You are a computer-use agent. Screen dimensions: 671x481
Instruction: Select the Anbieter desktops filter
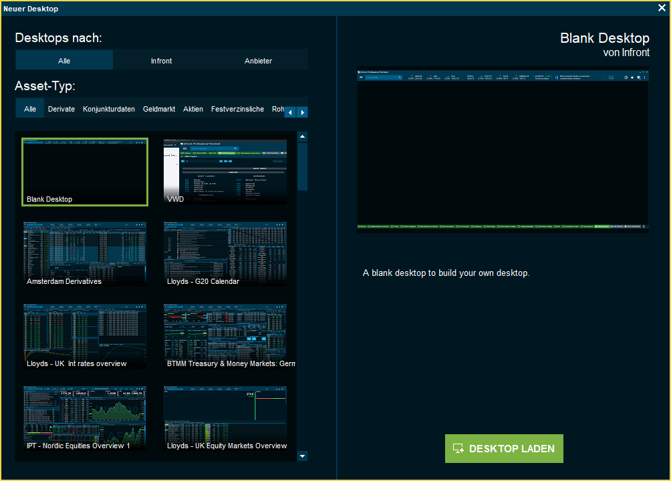pos(259,61)
